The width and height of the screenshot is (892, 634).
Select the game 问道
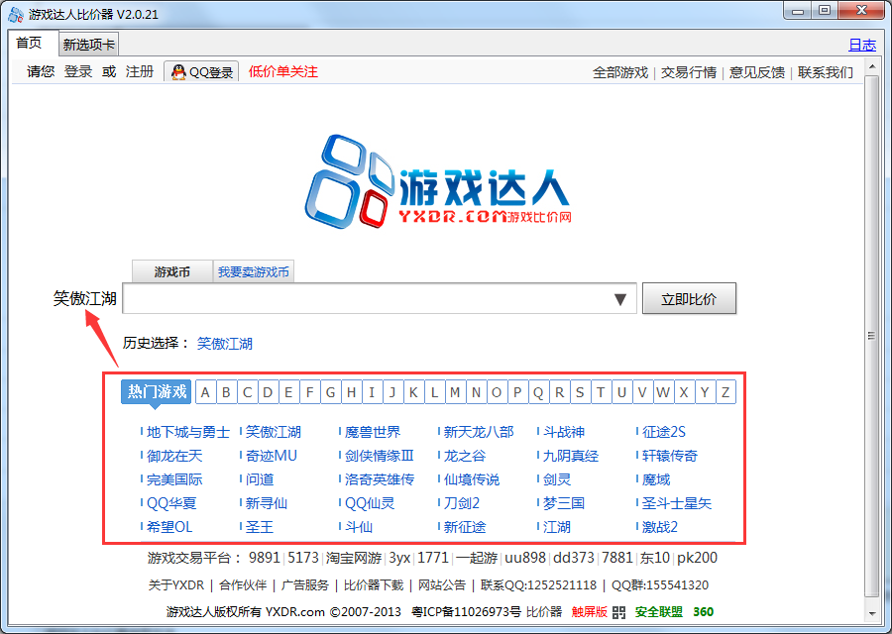260,479
